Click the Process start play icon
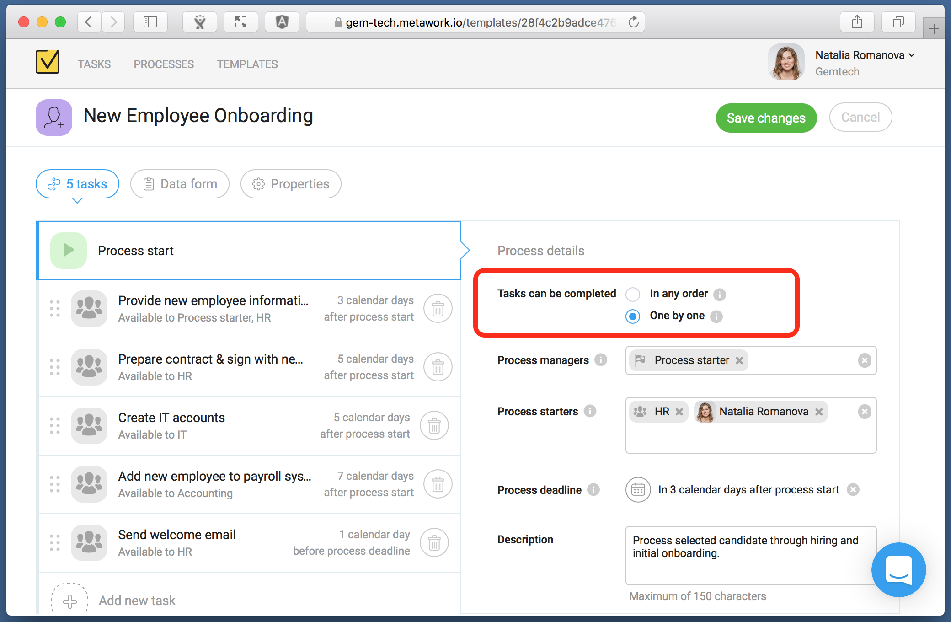 click(x=67, y=251)
